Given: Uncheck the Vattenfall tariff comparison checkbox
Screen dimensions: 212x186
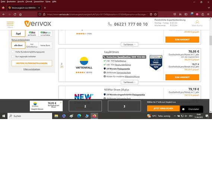Looking at the screenshot, I should (62, 67).
